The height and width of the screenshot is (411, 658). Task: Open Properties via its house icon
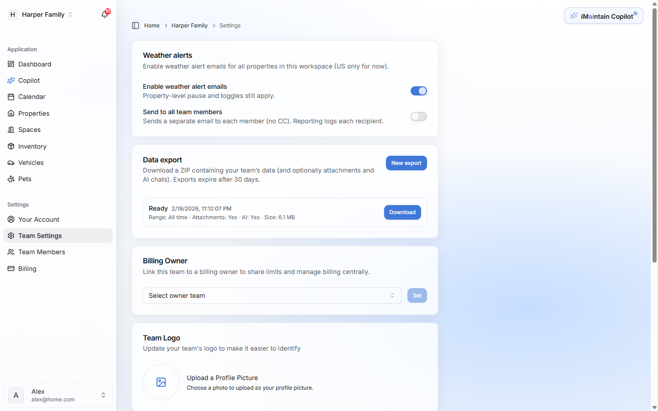[11, 113]
